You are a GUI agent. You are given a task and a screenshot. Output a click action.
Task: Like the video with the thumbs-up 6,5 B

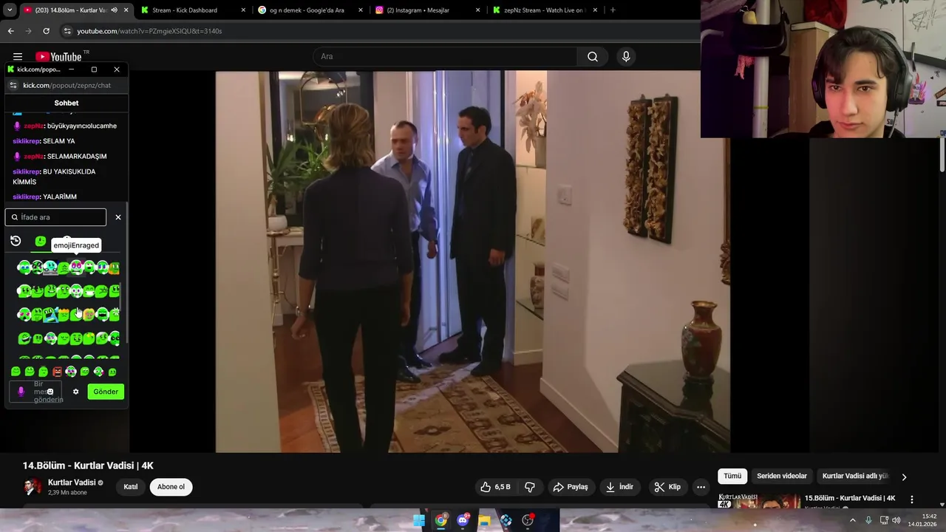[495, 487]
